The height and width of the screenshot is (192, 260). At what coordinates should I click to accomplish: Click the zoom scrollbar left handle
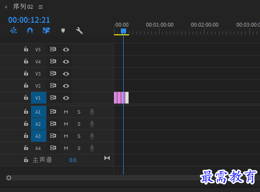pyautogui.click(x=9, y=178)
